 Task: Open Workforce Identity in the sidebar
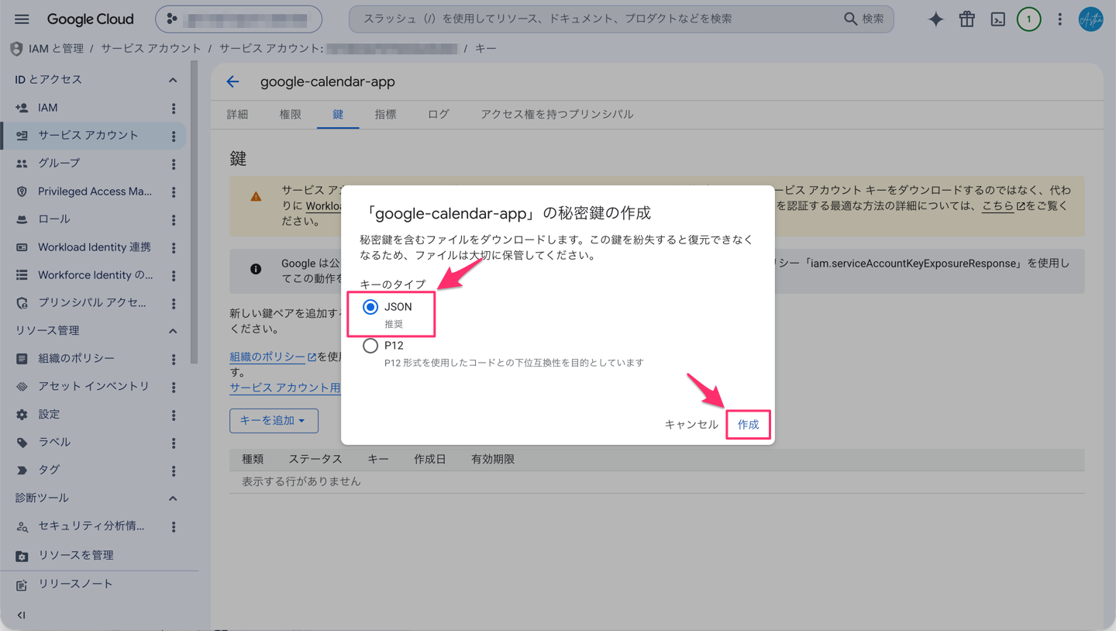[95, 275]
